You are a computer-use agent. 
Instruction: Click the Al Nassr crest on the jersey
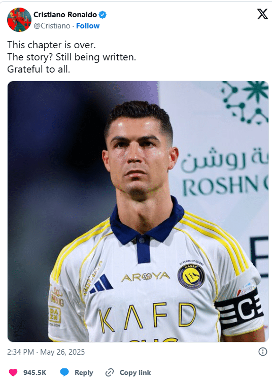click(191, 277)
